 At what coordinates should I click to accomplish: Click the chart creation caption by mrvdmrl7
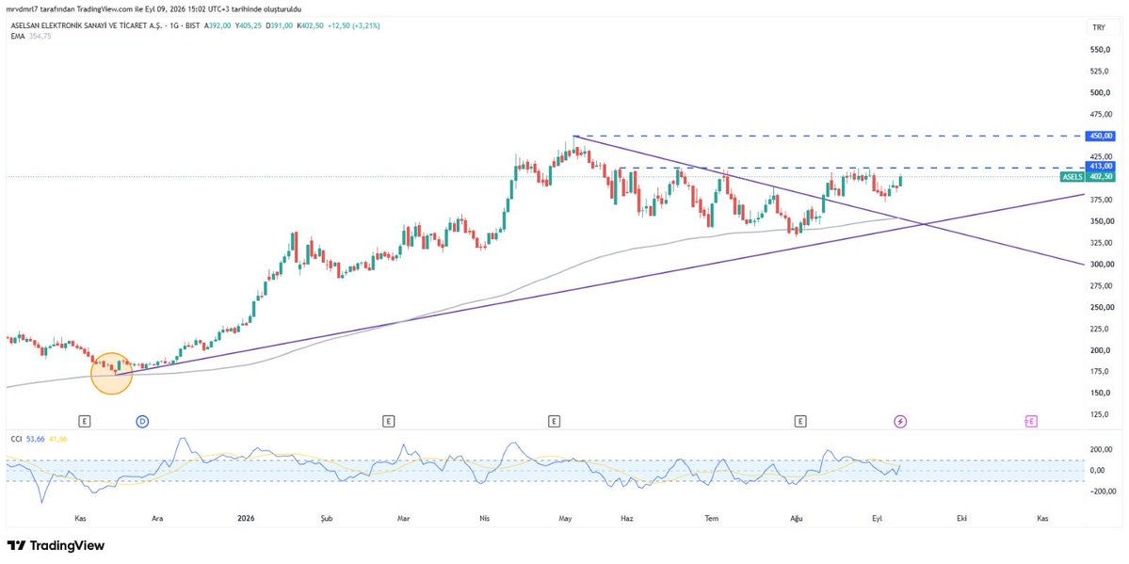pyautogui.click(x=153, y=8)
